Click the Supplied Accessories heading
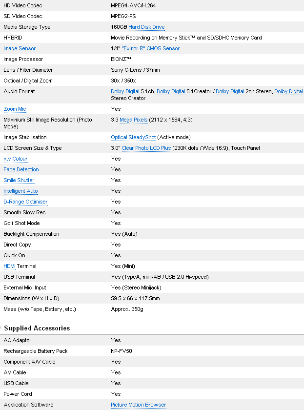 point(37,328)
